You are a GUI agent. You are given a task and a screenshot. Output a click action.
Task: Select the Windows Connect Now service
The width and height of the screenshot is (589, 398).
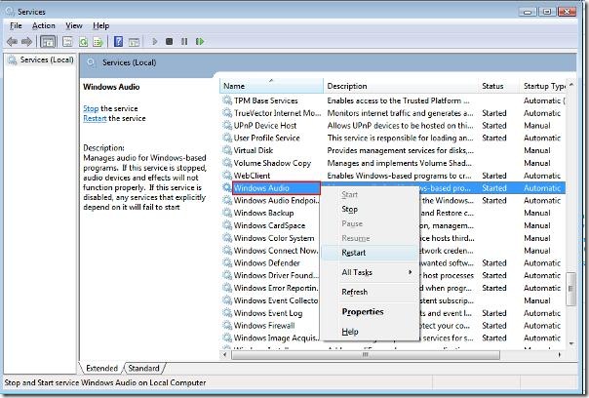pos(276,251)
